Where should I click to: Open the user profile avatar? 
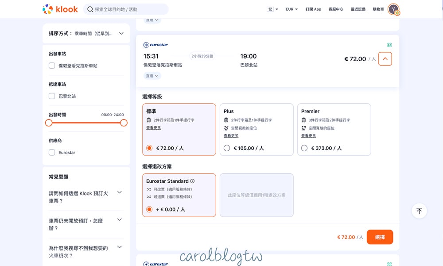point(393,9)
